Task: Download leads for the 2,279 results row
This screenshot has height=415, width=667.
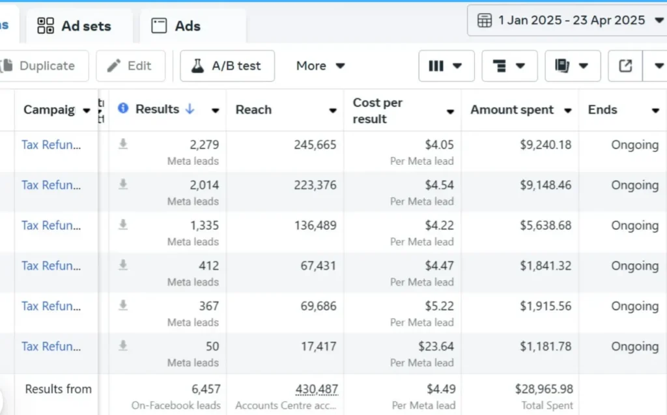Action: [x=123, y=145]
